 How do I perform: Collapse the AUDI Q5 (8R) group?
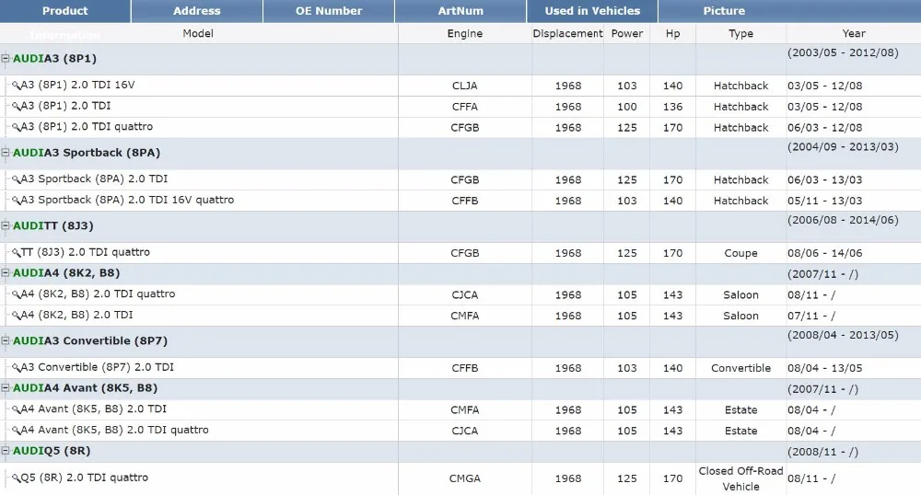click(x=6, y=451)
